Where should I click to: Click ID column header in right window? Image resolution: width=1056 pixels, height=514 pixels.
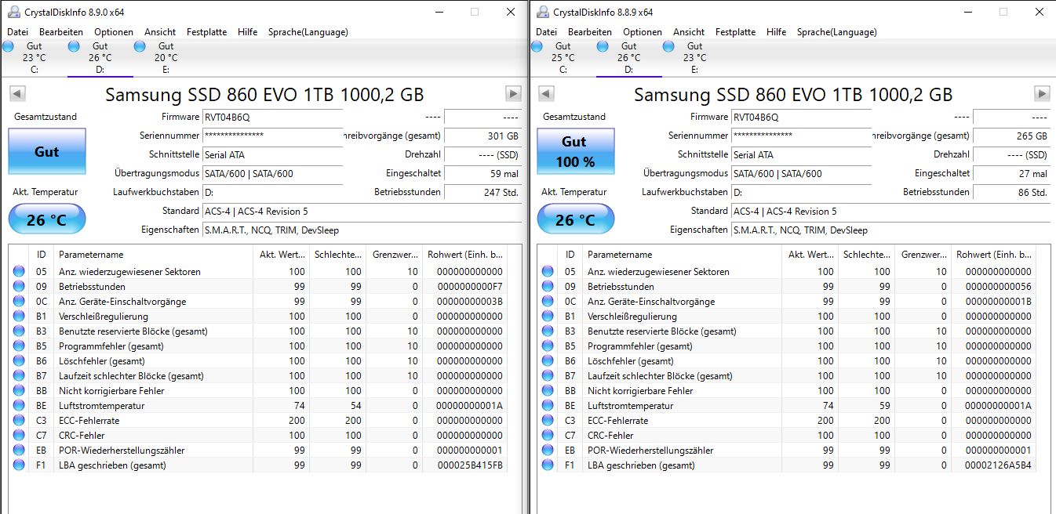pyautogui.click(x=570, y=255)
